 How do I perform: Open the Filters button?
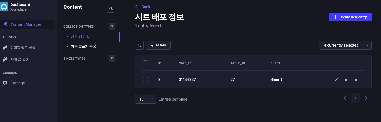tap(158, 45)
